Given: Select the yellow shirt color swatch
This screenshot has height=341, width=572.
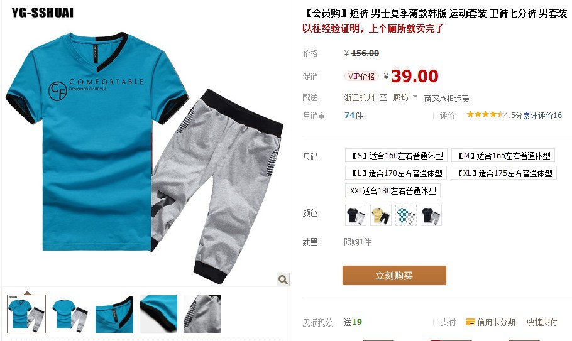Looking at the screenshot, I should point(381,215).
